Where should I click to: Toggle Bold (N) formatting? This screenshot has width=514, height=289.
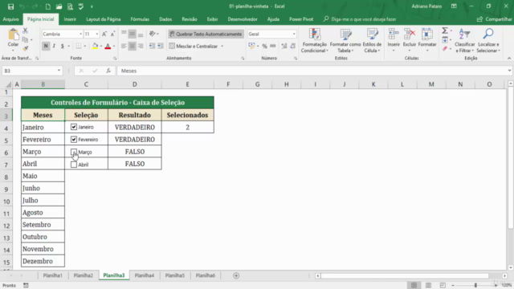(46, 47)
